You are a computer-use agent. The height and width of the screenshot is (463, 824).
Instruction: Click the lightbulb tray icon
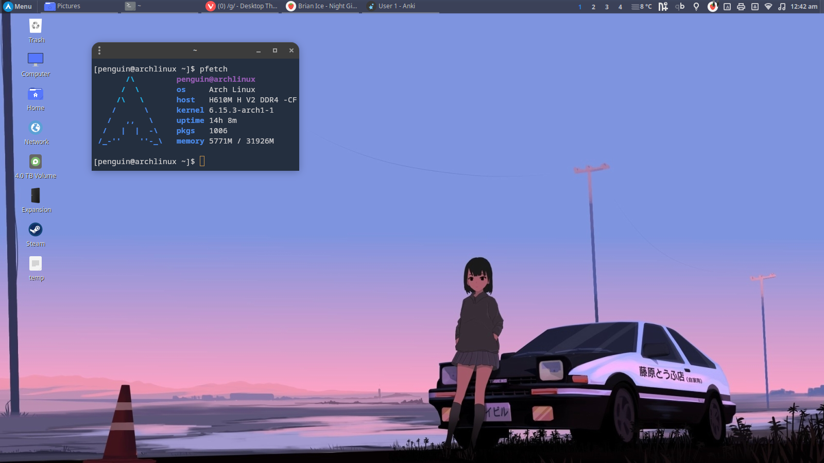[x=696, y=6]
